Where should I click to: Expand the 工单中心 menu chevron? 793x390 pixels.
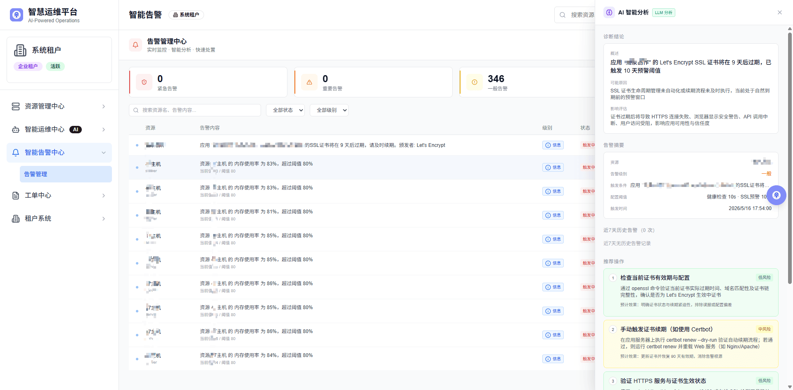pyautogui.click(x=104, y=196)
